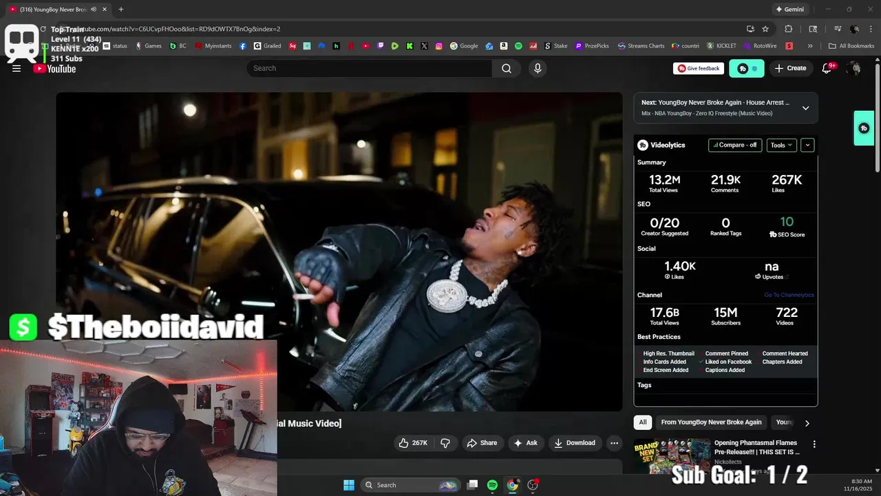Viewport: 881px width, 496px height.
Task: Open the Streams Charts bookmark
Action: [x=641, y=46]
